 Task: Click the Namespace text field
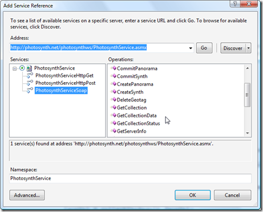[130, 178]
